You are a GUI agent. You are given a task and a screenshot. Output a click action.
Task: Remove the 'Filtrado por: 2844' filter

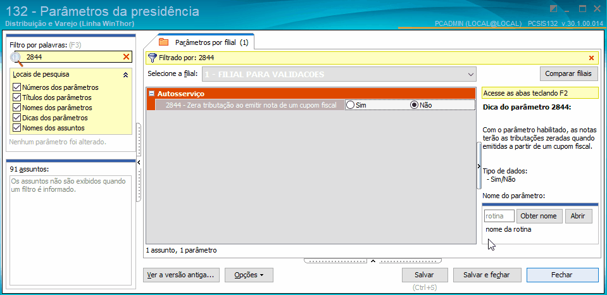coord(591,58)
